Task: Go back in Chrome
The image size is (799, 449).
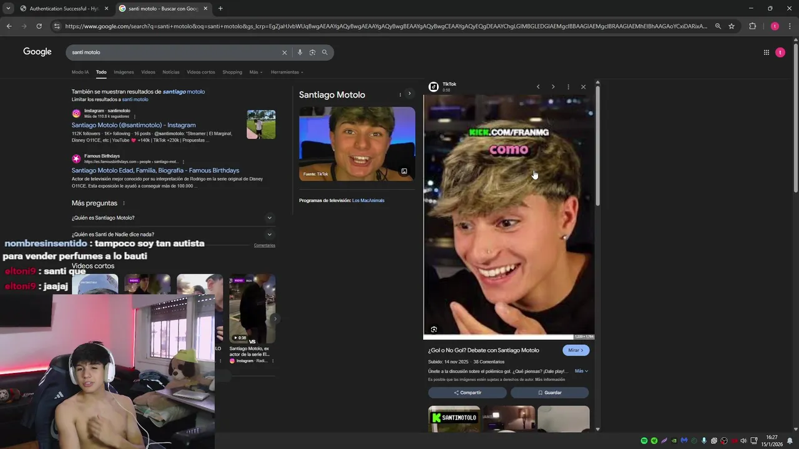Action: 9,26
